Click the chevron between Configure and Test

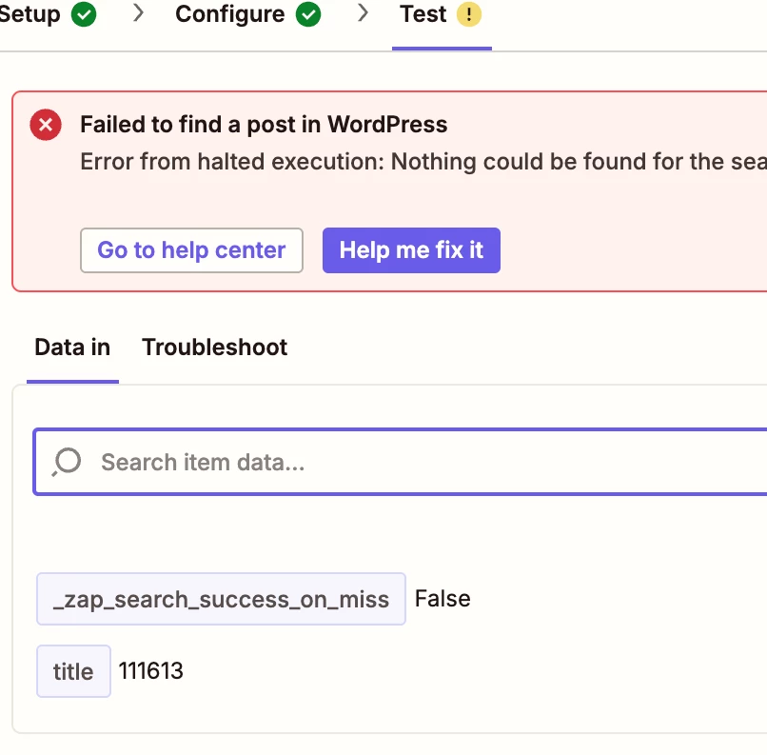pos(363,13)
